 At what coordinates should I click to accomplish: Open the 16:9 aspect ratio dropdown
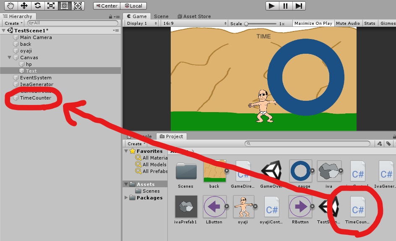click(x=195, y=23)
